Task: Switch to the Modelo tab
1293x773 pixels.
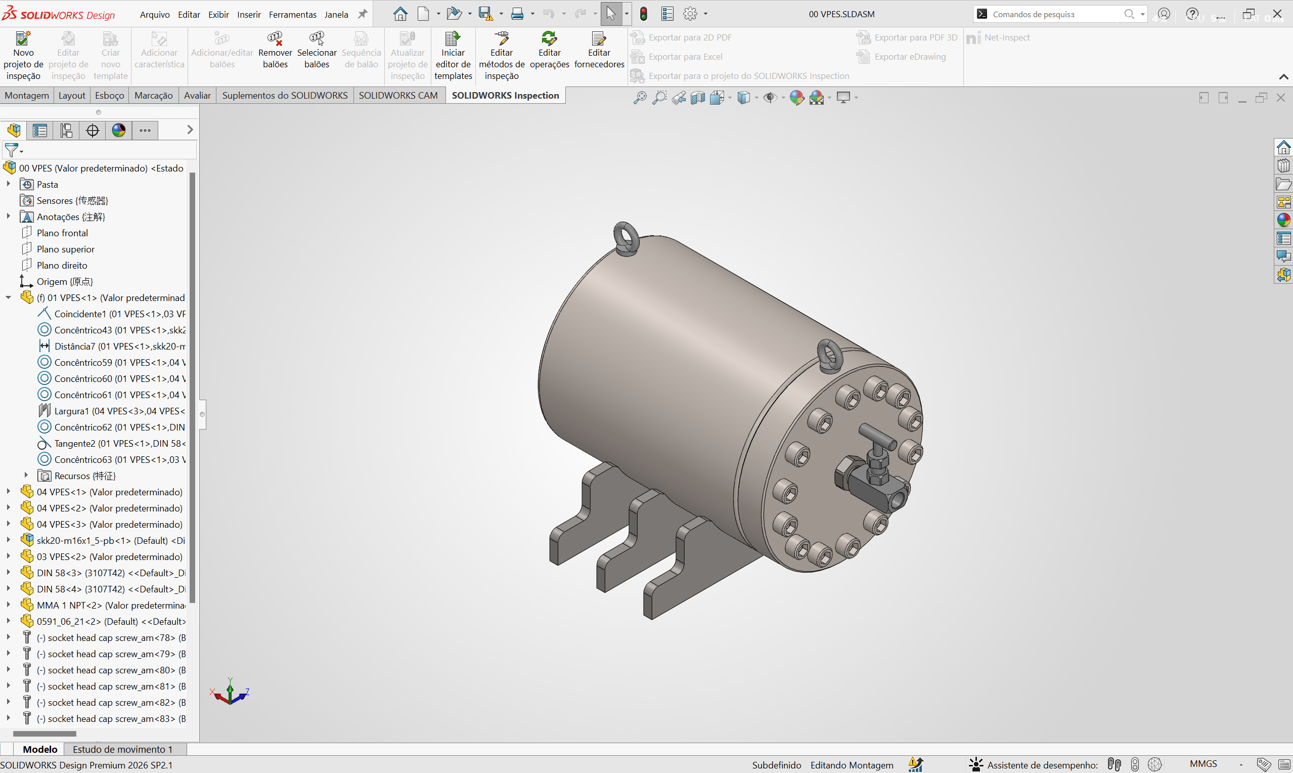Action: pyautogui.click(x=40, y=749)
